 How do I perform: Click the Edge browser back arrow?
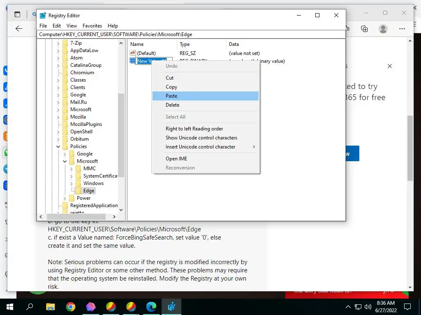tap(19, 29)
